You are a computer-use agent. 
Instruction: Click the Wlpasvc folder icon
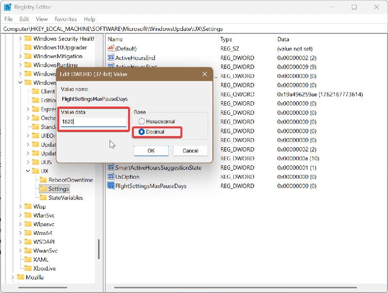pos(28,224)
